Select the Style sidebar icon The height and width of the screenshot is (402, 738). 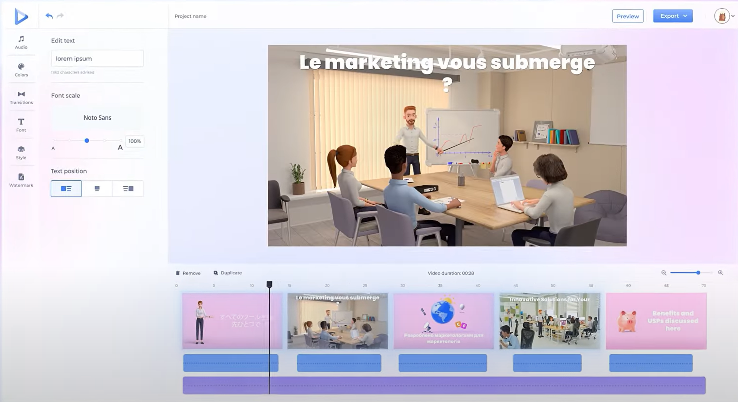pos(21,153)
